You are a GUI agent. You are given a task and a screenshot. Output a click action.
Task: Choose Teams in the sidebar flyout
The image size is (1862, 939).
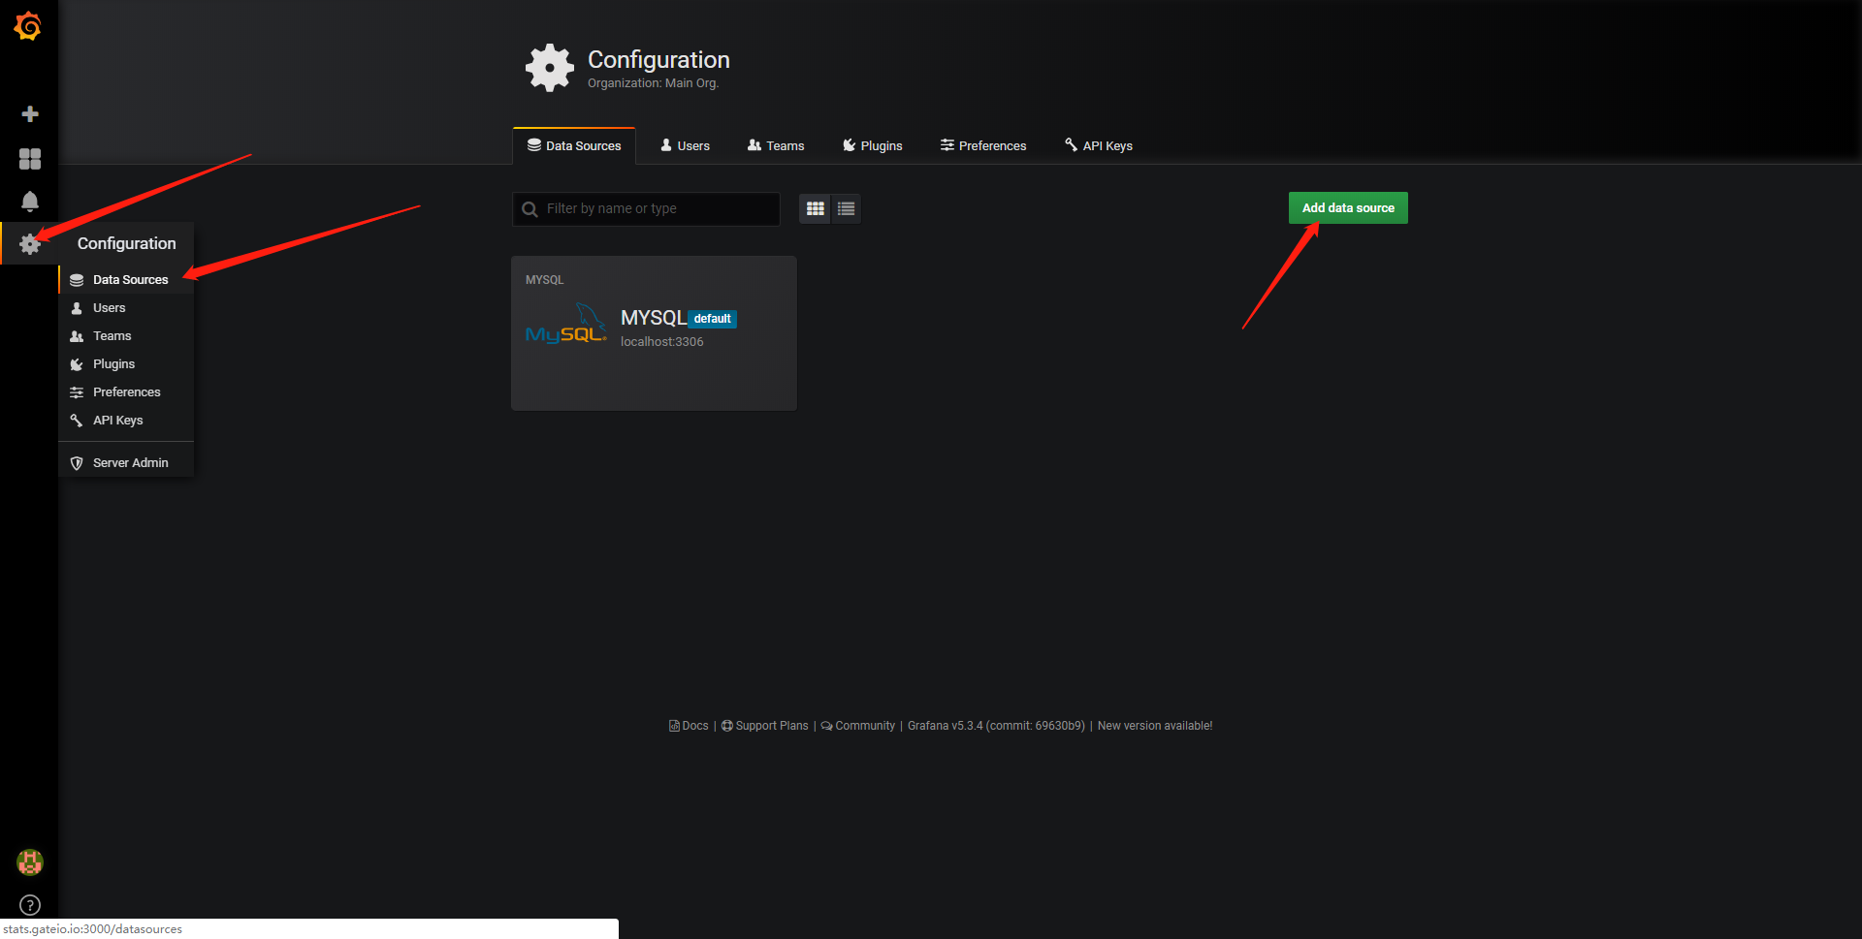pyautogui.click(x=127, y=335)
